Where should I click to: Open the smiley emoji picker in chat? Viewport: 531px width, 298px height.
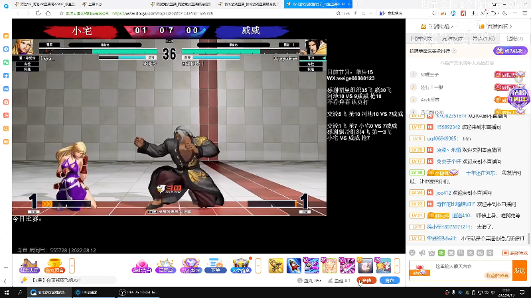pyautogui.click(x=412, y=253)
